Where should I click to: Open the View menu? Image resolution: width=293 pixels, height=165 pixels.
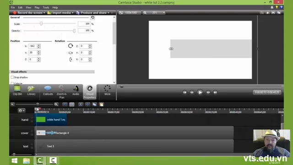pos(28,7)
